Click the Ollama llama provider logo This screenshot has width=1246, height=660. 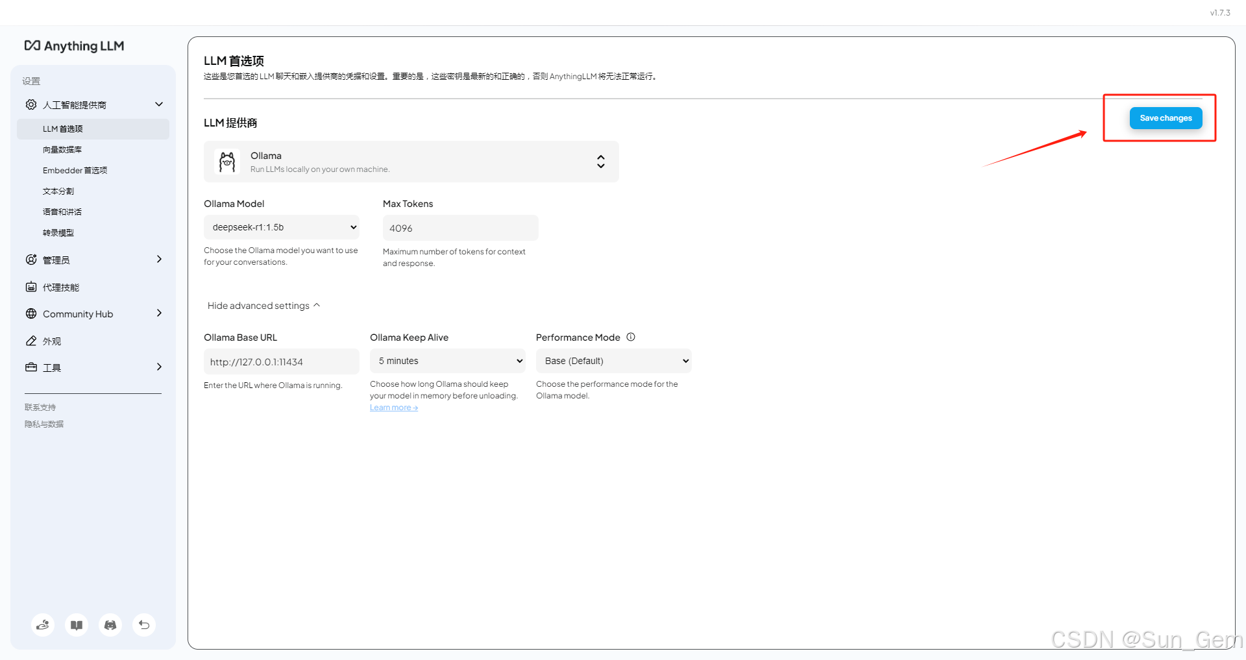[226, 161]
